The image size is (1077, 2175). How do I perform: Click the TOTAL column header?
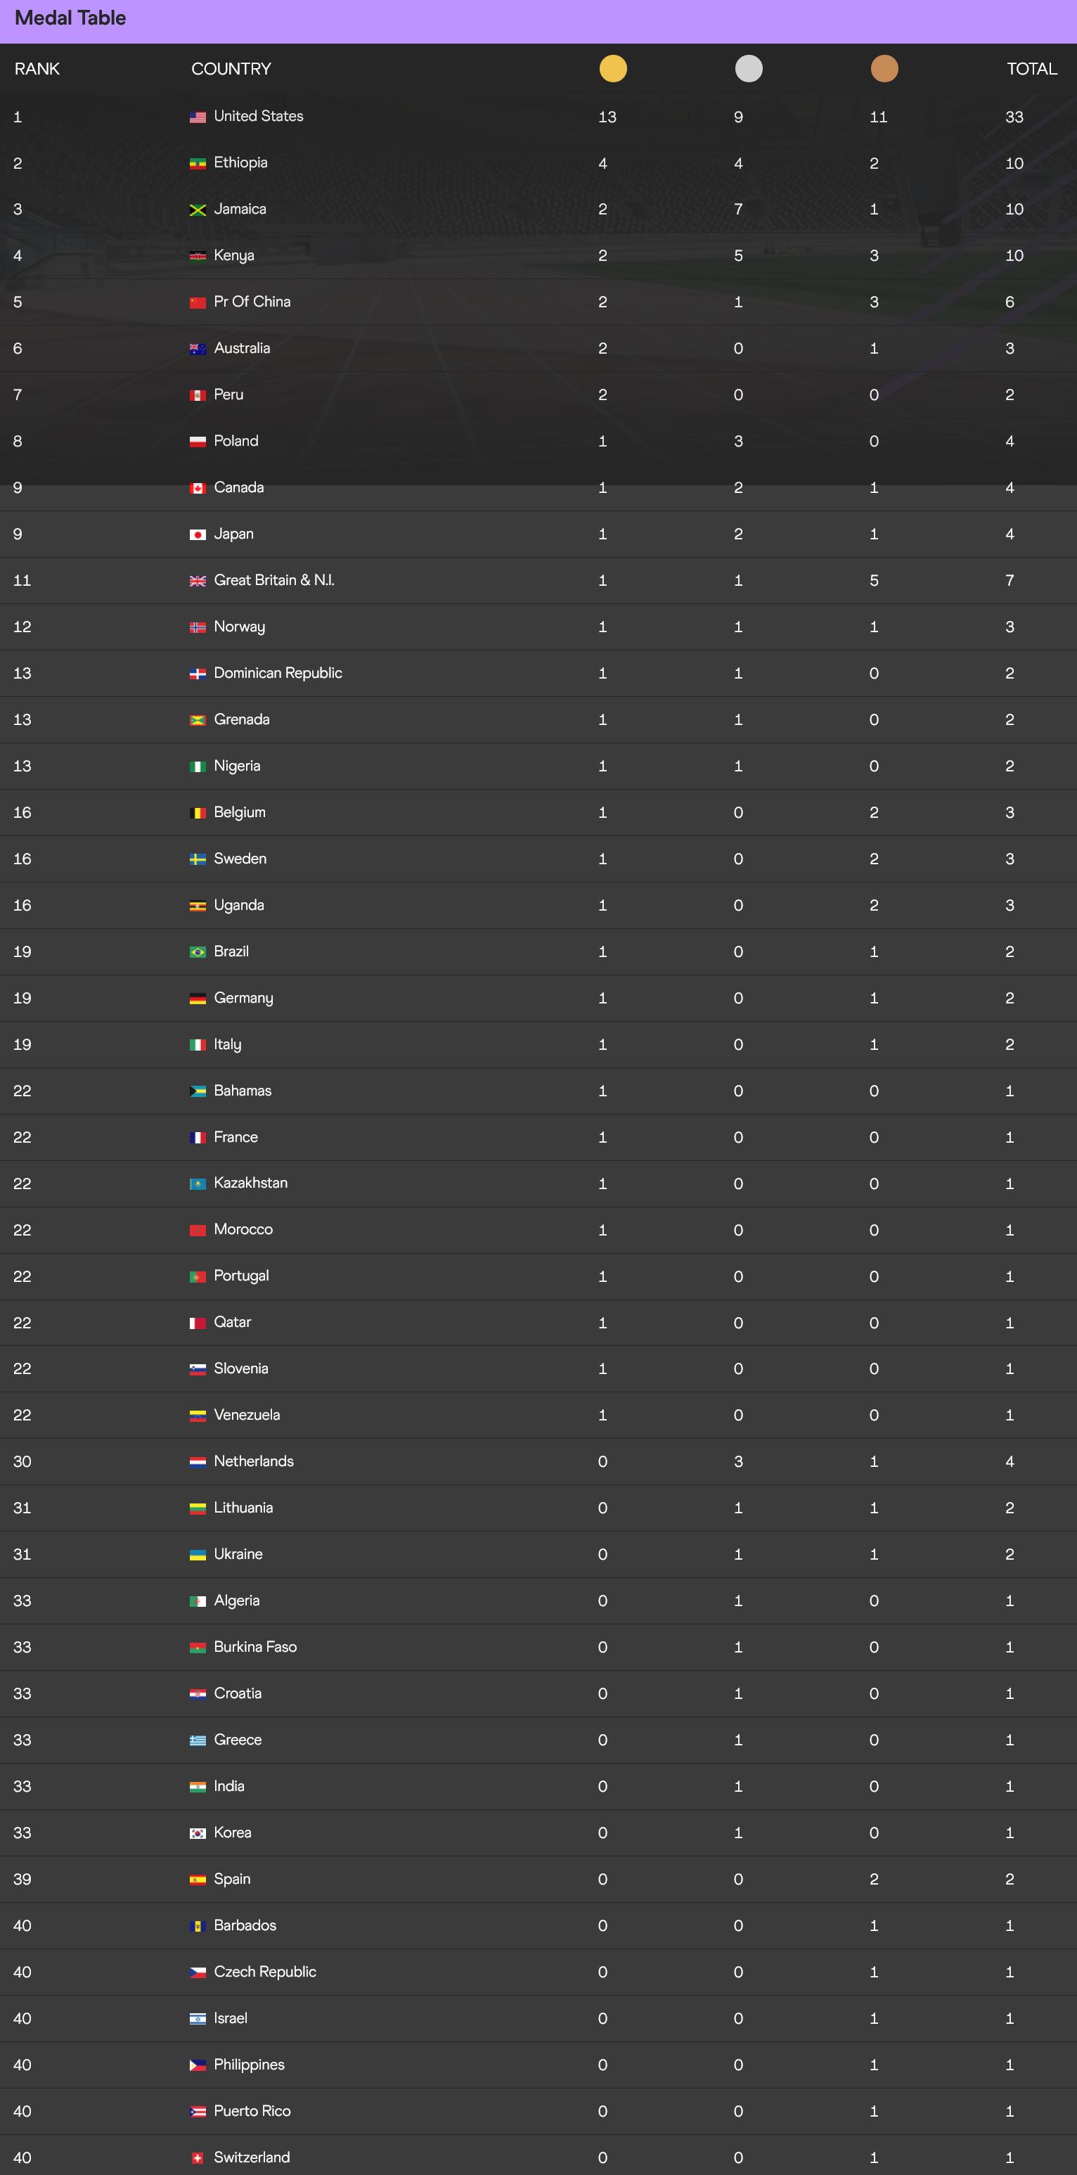(x=1031, y=69)
